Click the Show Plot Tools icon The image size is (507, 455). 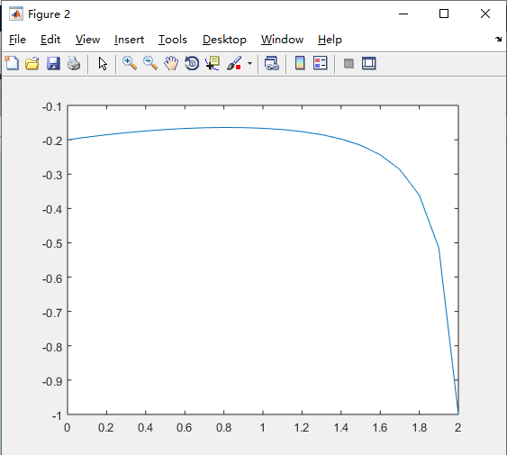click(x=369, y=63)
